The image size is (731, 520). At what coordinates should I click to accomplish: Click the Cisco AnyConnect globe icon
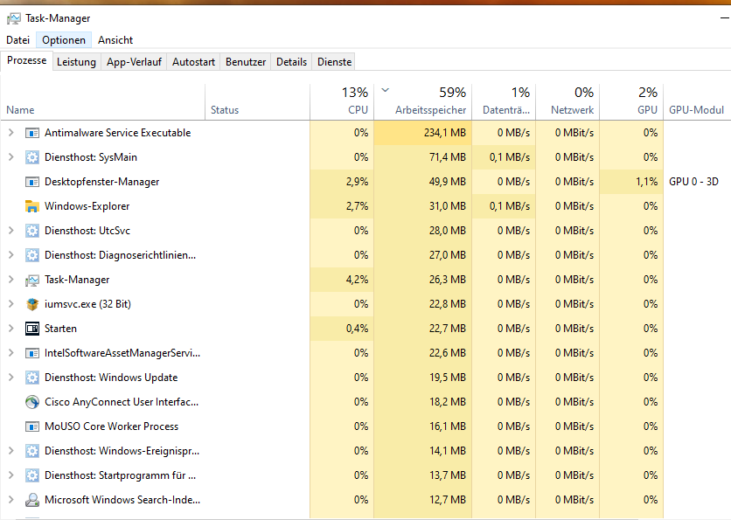point(32,402)
